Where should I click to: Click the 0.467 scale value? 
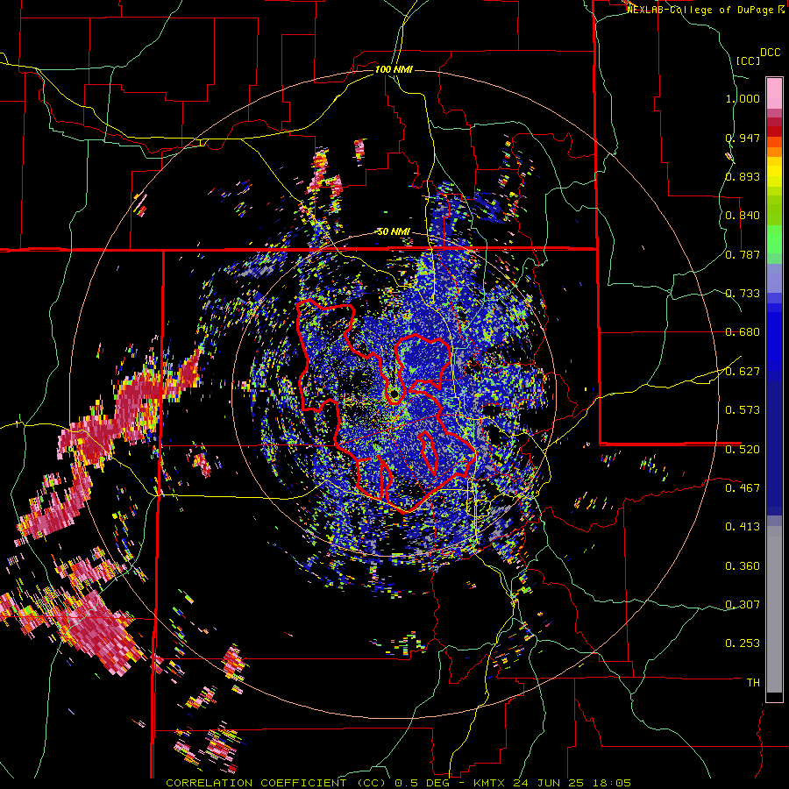pyautogui.click(x=743, y=488)
